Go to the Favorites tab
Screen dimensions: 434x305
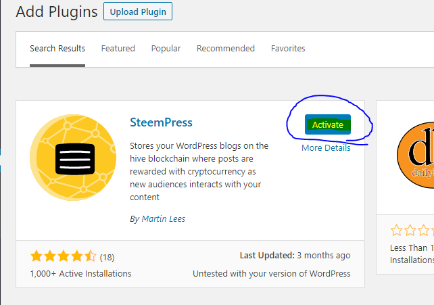click(x=288, y=49)
